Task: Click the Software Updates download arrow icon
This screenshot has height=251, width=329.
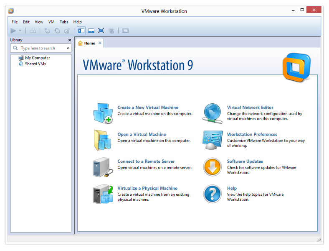Action: click(213, 167)
